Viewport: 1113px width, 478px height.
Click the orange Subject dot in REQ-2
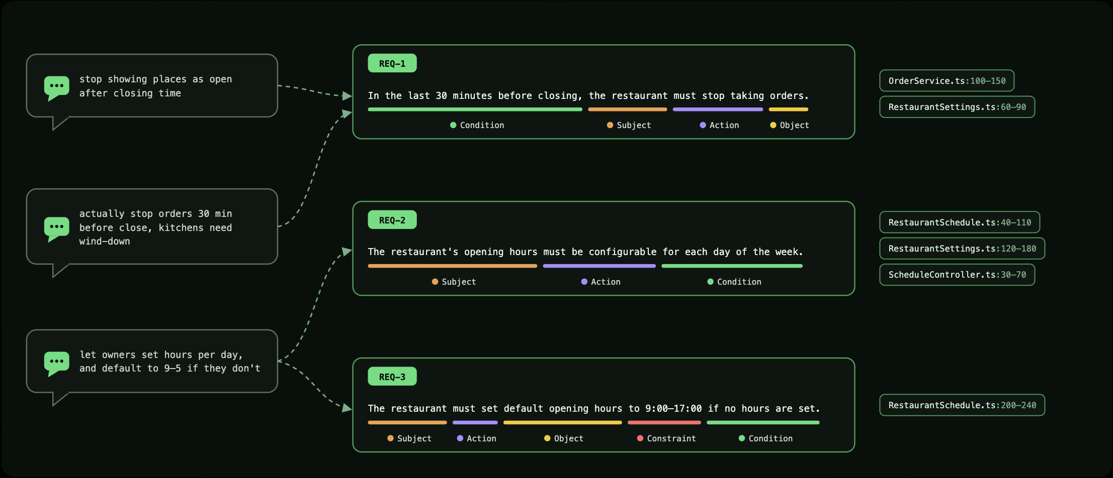(435, 282)
